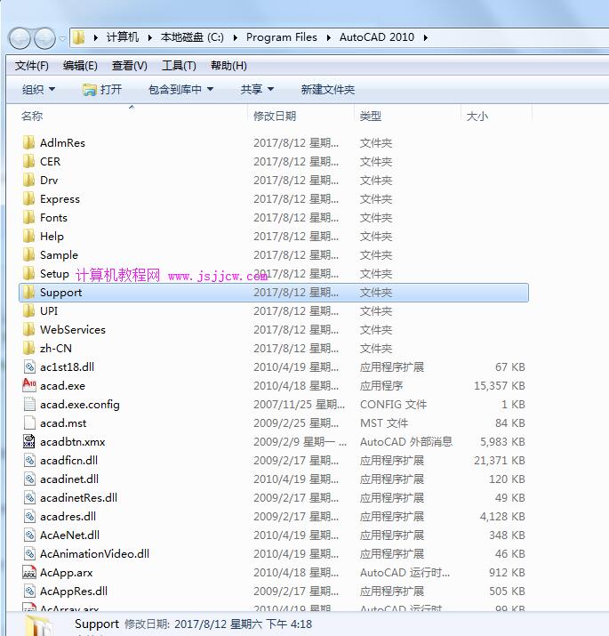Select the acad.mst file icon
The width and height of the screenshot is (609, 636).
pos(29,423)
